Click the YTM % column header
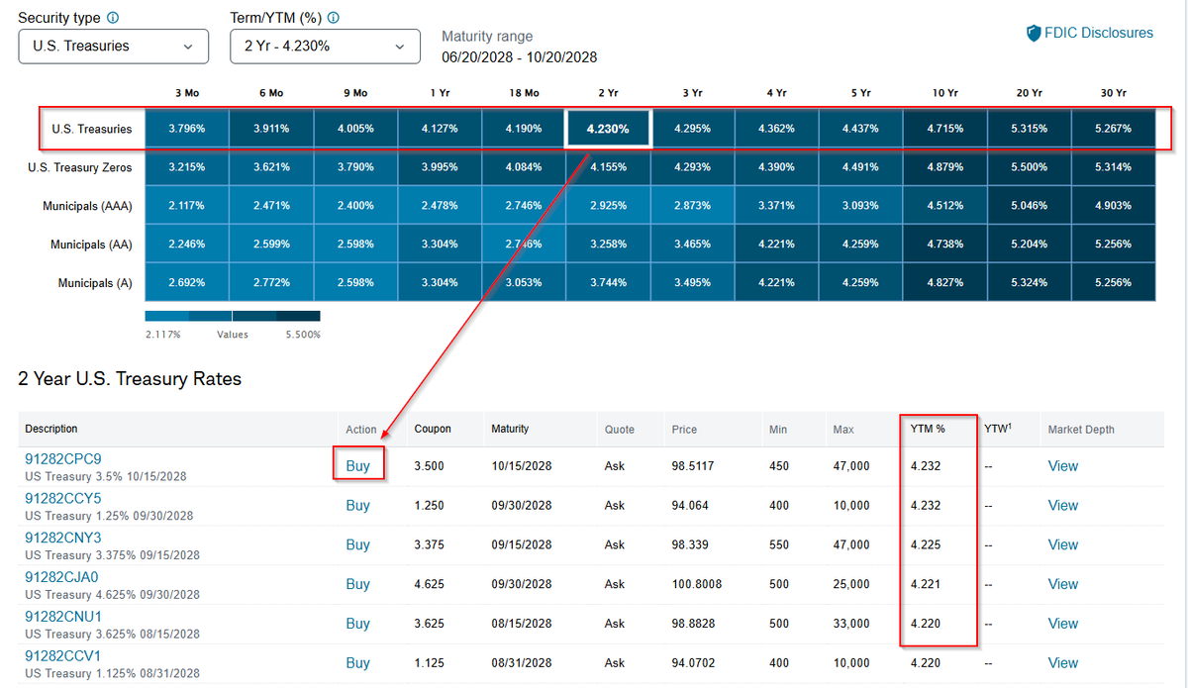Viewport: 1188px width, 688px height. pos(929,429)
